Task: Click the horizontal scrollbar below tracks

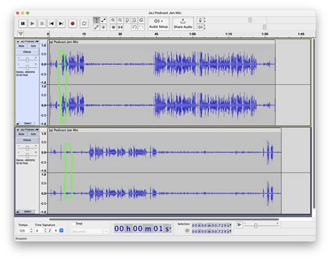Action: (164, 219)
